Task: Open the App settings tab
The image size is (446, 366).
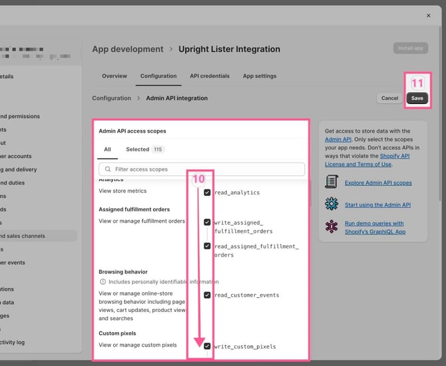Action: tap(260, 76)
